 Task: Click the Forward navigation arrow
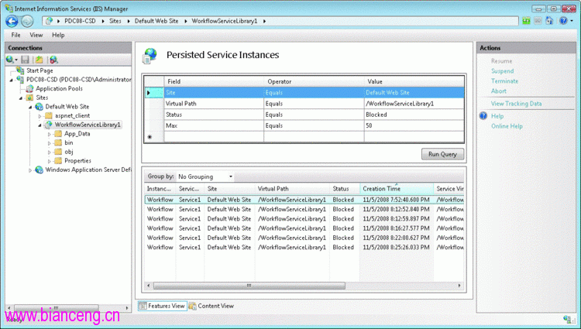(x=27, y=21)
